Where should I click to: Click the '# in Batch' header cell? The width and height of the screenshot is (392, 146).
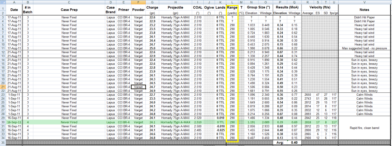tap(28, 10)
